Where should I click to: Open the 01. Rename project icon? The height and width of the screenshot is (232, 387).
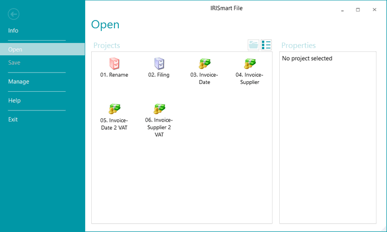[114, 64]
